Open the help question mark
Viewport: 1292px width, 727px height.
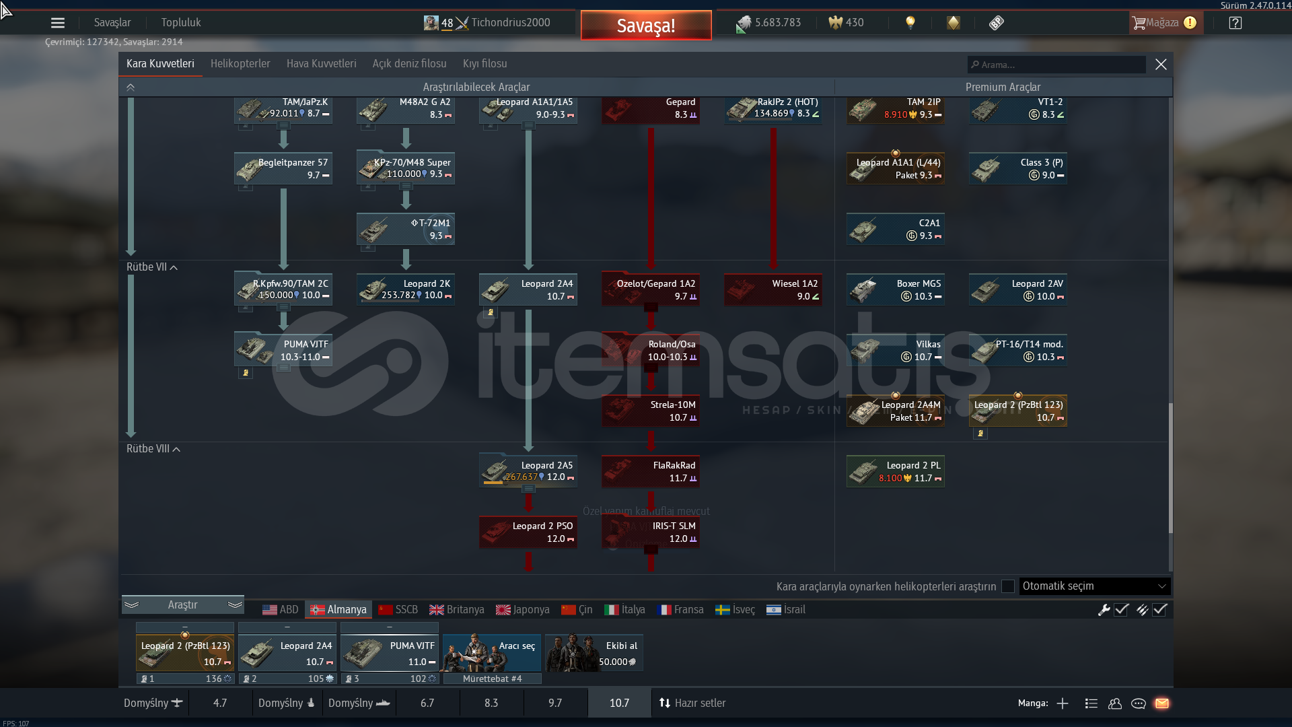coord(1235,23)
